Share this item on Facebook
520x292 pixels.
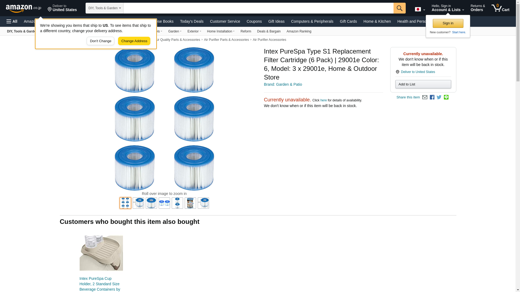pyautogui.click(x=432, y=97)
